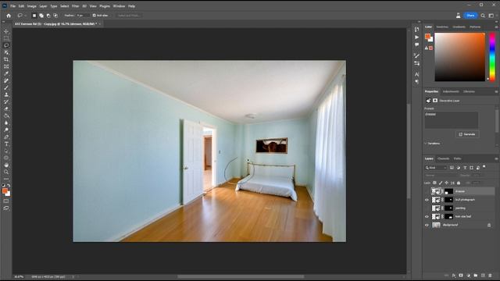
Task: Select the Eraser tool
Action: point(6,108)
